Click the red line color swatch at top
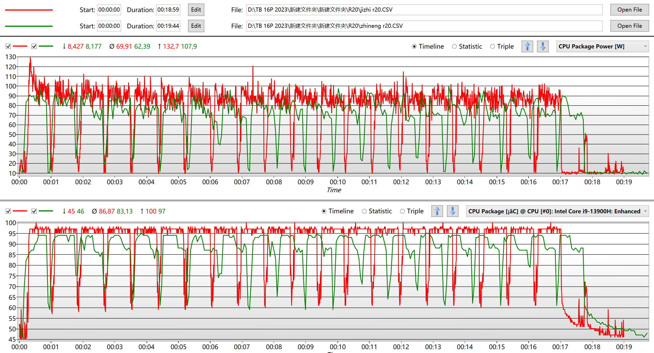The image size is (654, 353). point(29,10)
